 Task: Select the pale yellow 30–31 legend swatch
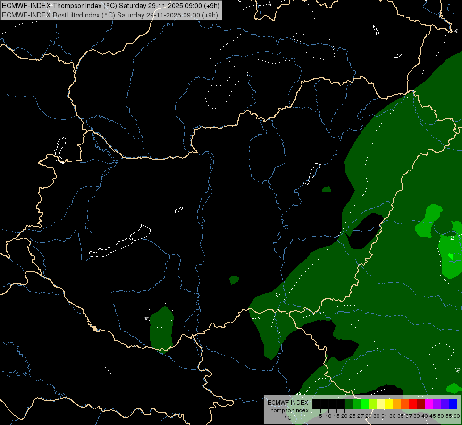[381, 404]
